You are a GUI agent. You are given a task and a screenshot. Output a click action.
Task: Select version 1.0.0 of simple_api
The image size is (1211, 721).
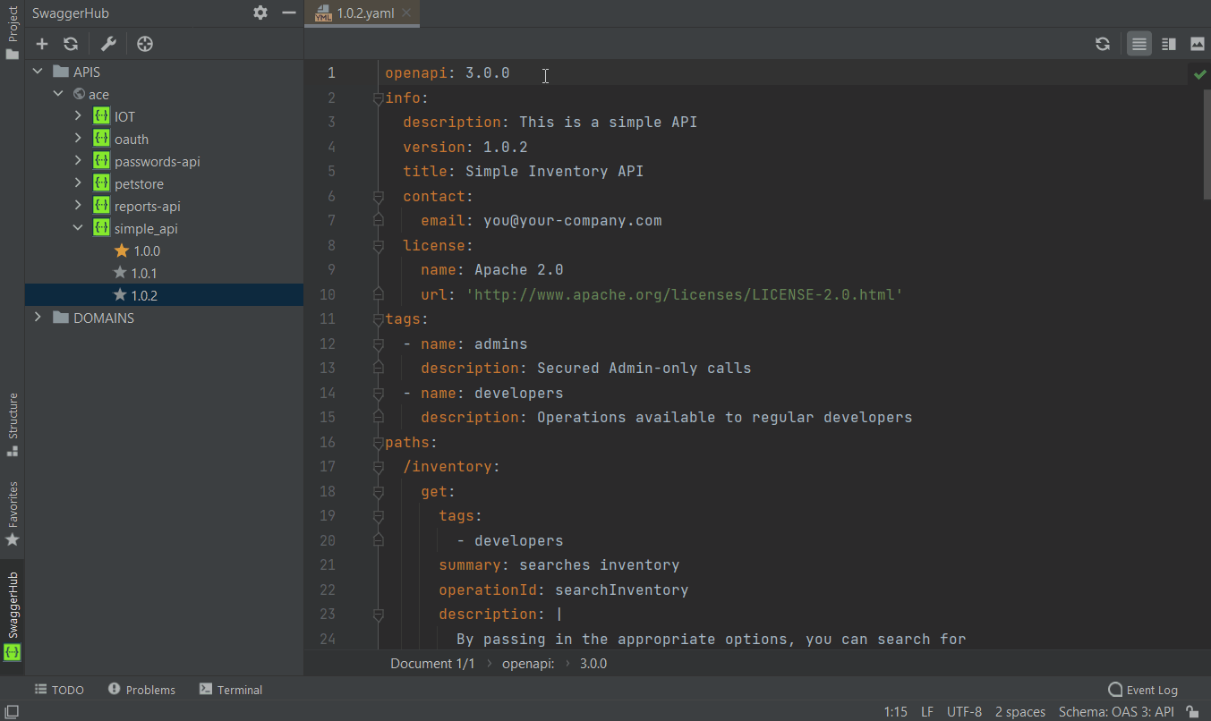(x=147, y=251)
